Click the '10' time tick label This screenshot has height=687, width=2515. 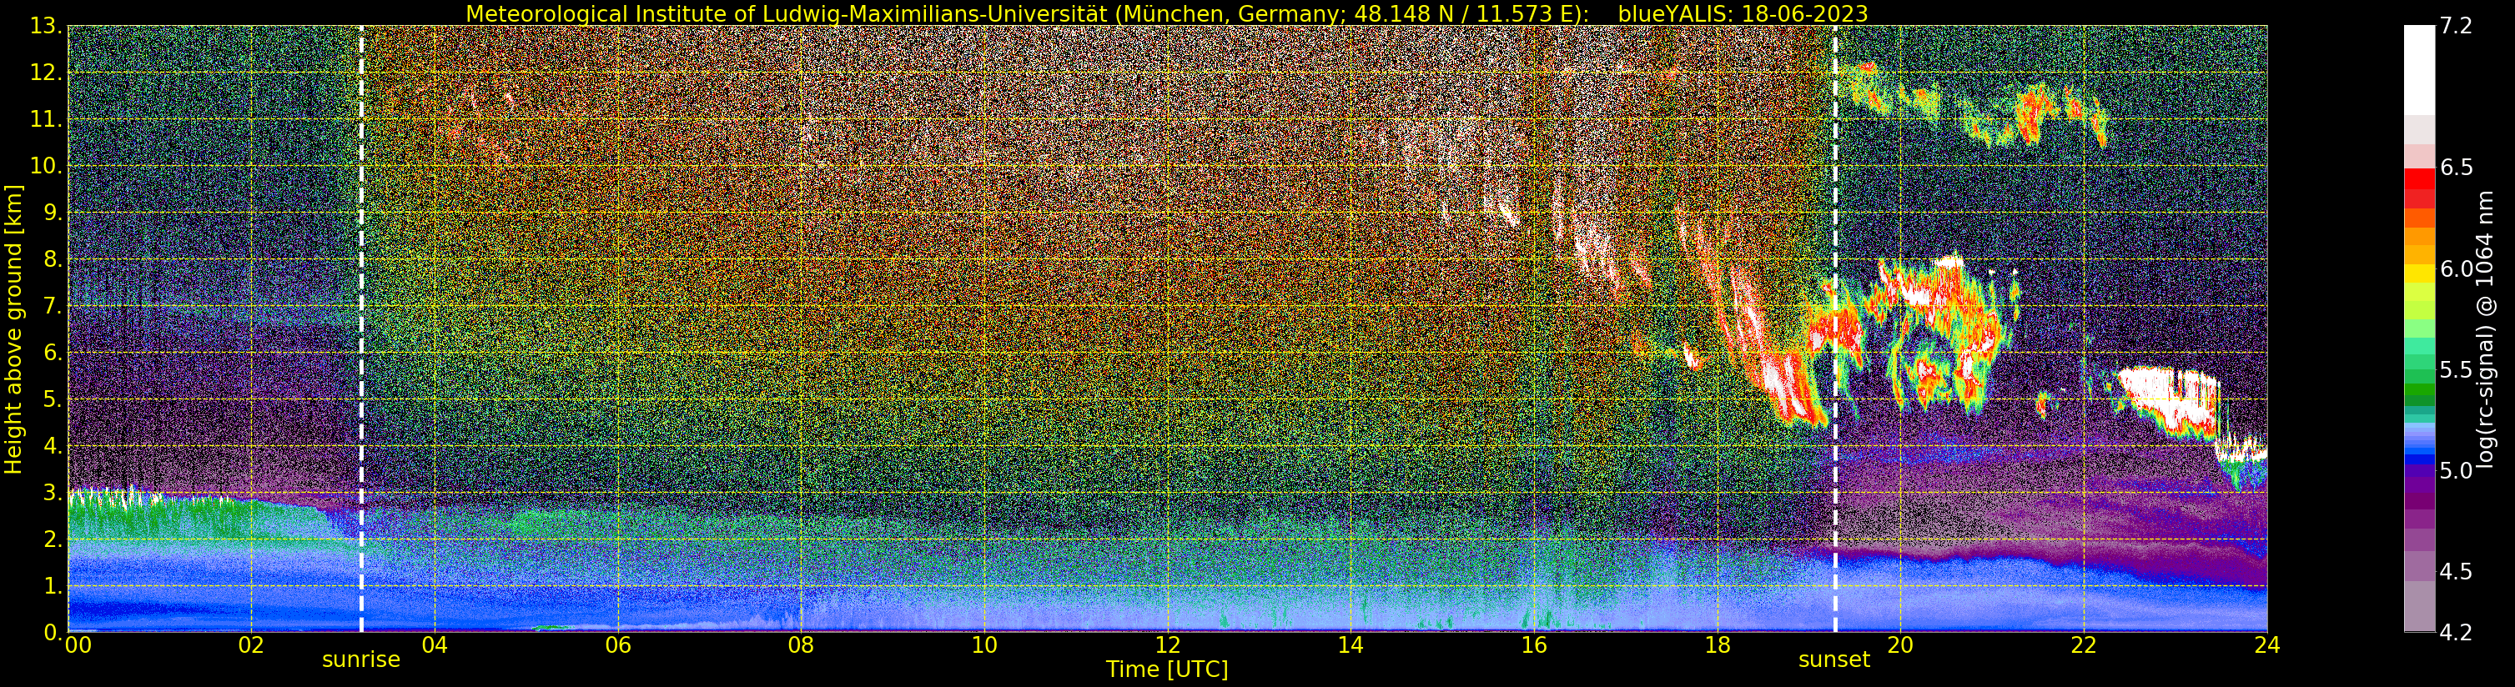click(984, 645)
